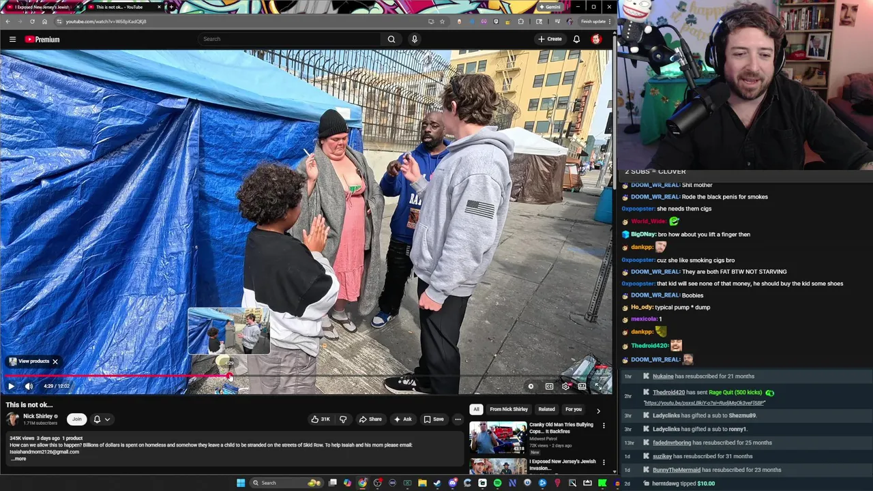
Task: Select the For you filter chip
Action: [574, 409]
